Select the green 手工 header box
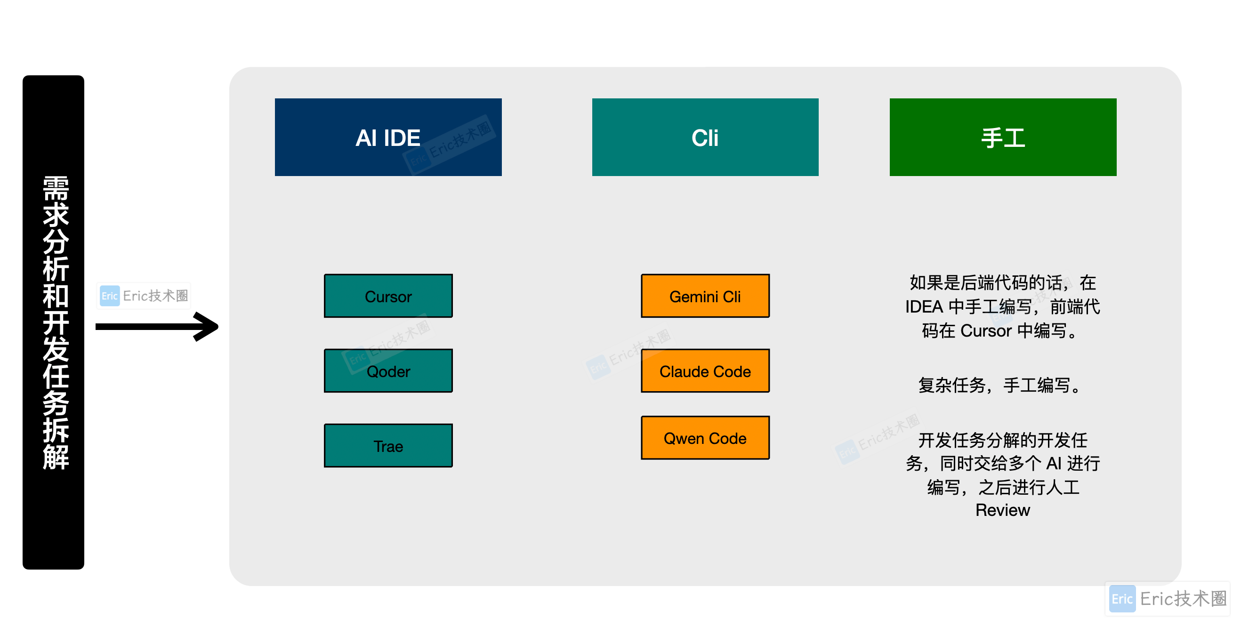This screenshot has height=627, width=1241. (1002, 137)
